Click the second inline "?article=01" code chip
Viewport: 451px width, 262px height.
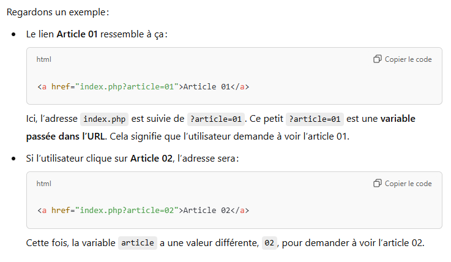pos(315,119)
